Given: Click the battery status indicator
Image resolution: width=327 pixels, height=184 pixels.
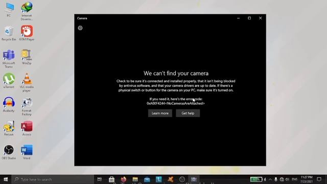Looking at the screenshot, I should tap(256, 179).
